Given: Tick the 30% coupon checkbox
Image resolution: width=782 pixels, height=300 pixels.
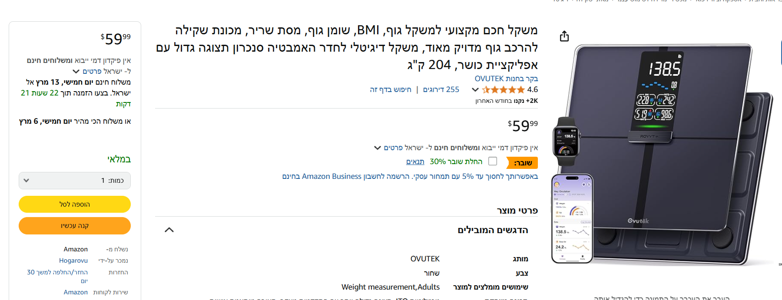Looking at the screenshot, I should (x=493, y=161).
